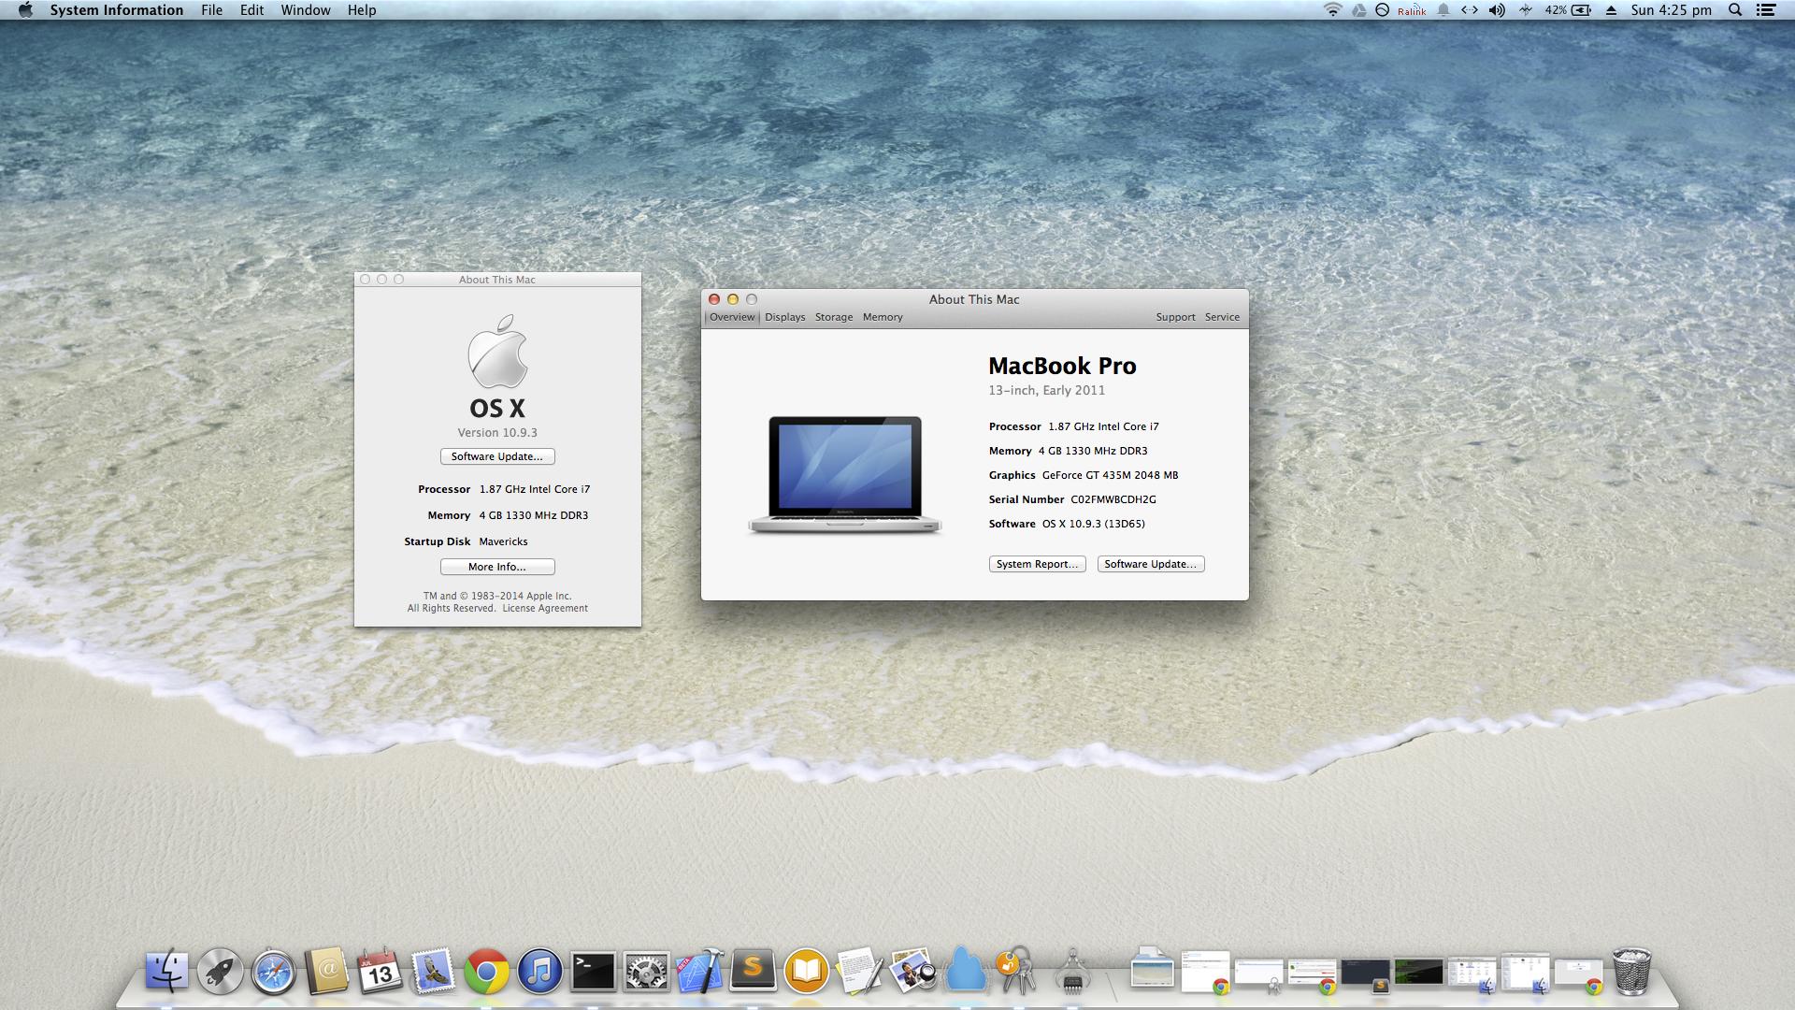Open the License Agreement link
Image resolution: width=1795 pixels, height=1010 pixels.
(545, 608)
